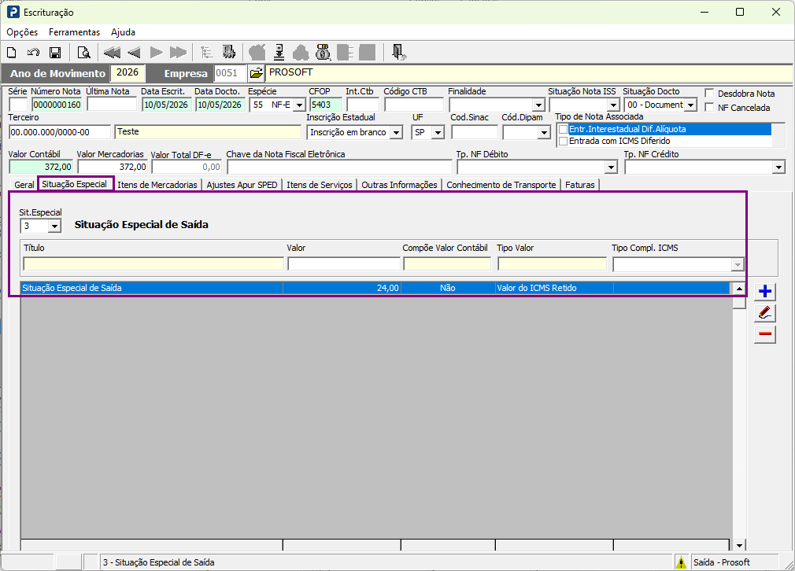Select the Situação Especial de Saída grid row
Screen dimensions: 795x571
click(x=375, y=289)
